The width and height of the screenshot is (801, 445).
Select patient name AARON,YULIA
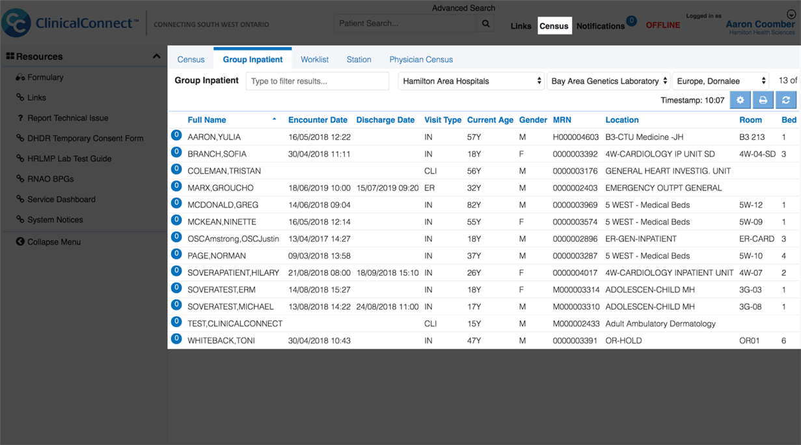pos(214,137)
